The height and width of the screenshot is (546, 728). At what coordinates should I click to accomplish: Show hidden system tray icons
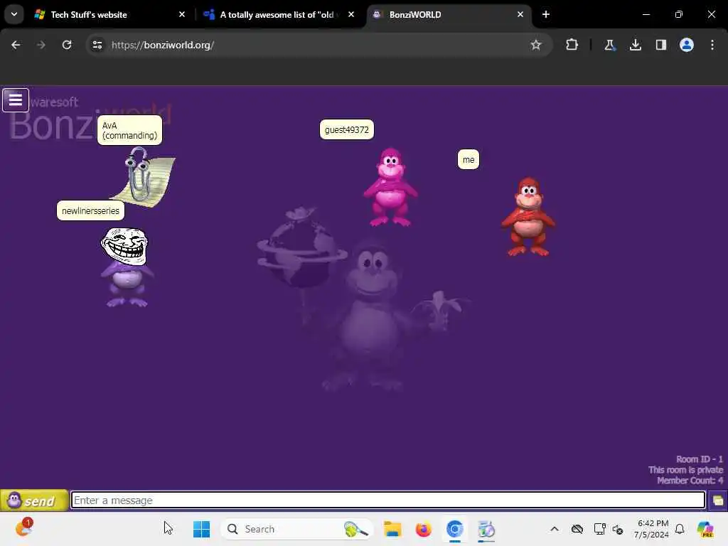coord(555,529)
